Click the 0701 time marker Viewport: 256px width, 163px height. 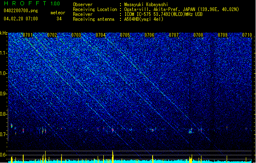click(x=28, y=35)
